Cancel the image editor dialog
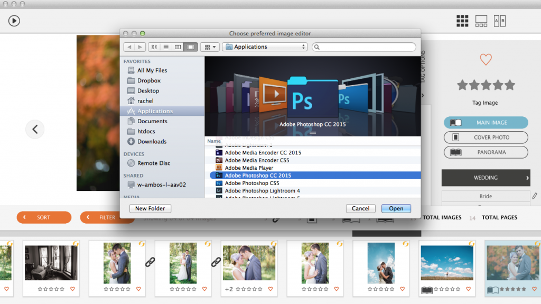The height and width of the screenshot is (304, 541). (x=360, y=208)
